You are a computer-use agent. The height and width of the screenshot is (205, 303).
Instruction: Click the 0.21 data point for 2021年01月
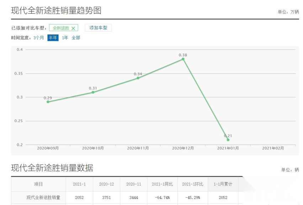point(228,140)
